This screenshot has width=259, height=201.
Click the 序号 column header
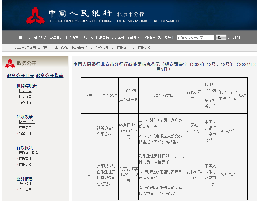pos(89,96)
